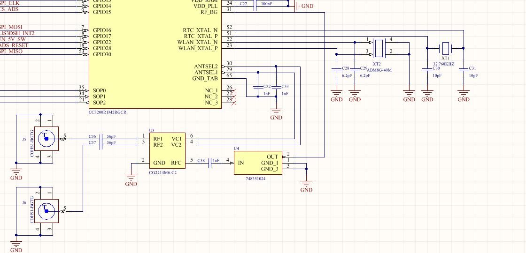
Task: Click the VDD_PLL pin label
Action: (x=205, y=6)
